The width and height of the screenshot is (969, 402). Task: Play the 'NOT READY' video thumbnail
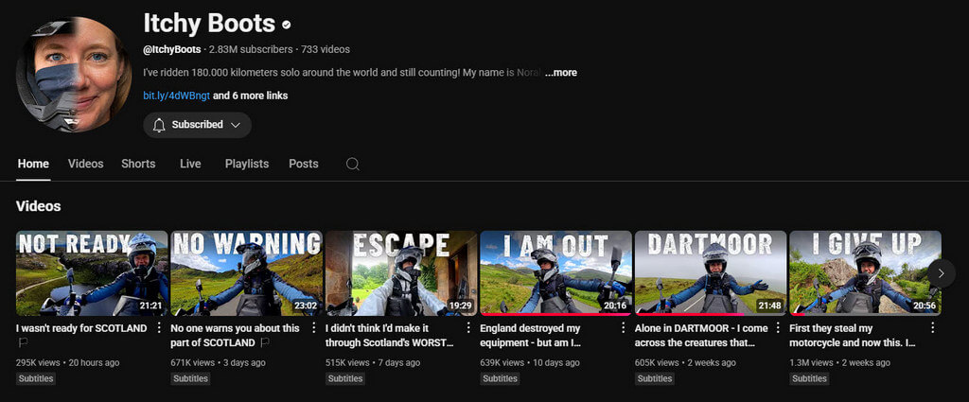pyautogui.click(x=92, y=273)
